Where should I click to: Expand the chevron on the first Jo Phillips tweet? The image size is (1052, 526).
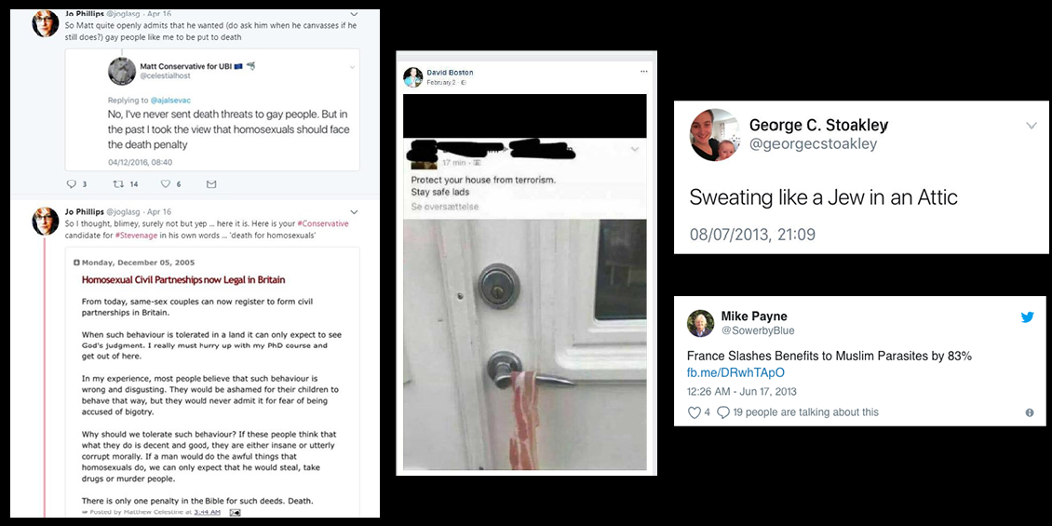(x=355, y=13)
